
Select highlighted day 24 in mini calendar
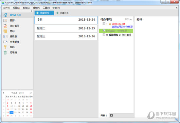(x=11, y=113)
